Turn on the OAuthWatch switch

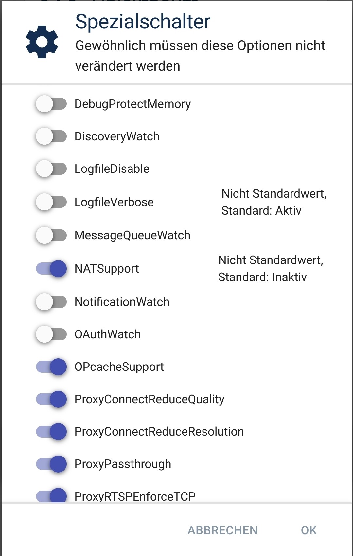pyautogui.click(x=51, y=334)
